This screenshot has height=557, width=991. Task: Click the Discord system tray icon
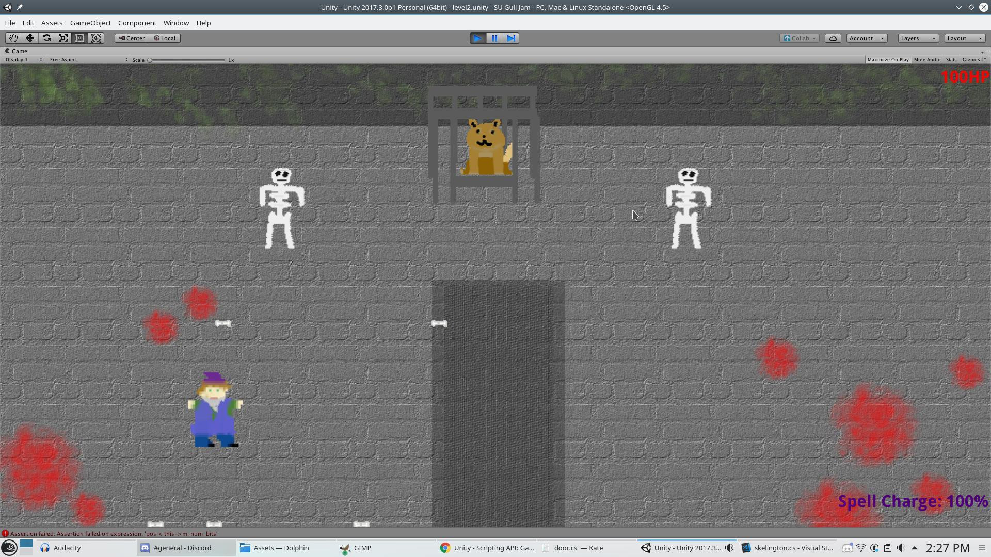point(847,548)
